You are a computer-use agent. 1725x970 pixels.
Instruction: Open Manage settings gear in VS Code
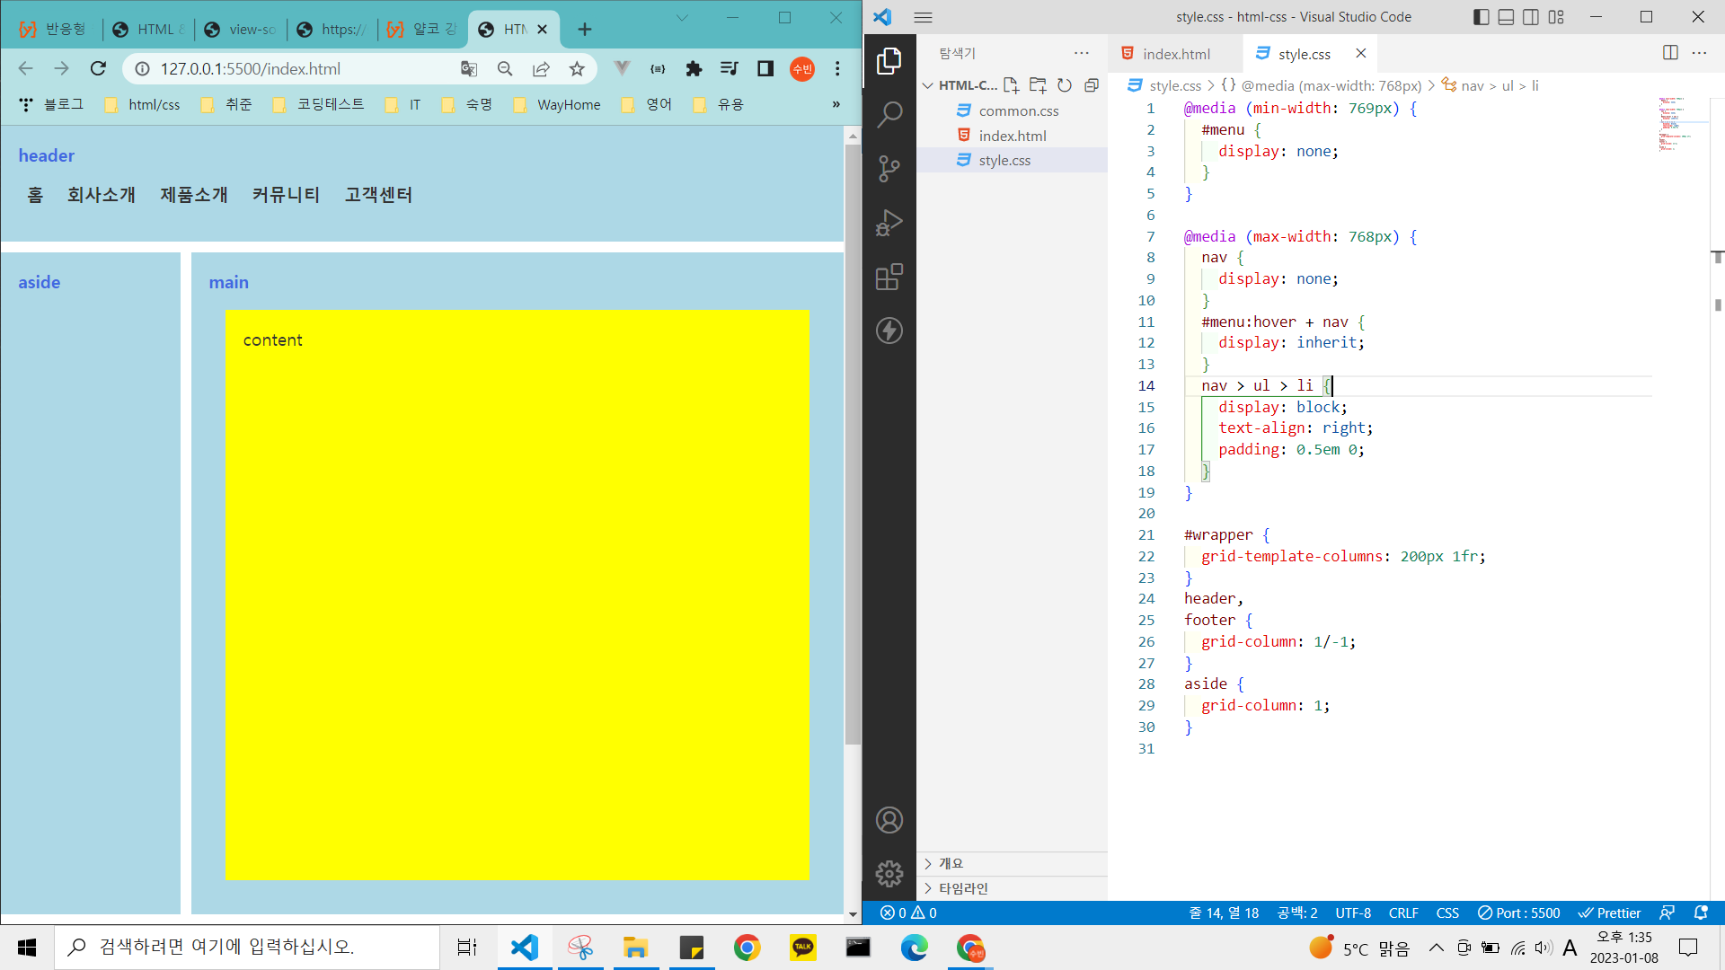click(x=889, y=873)
